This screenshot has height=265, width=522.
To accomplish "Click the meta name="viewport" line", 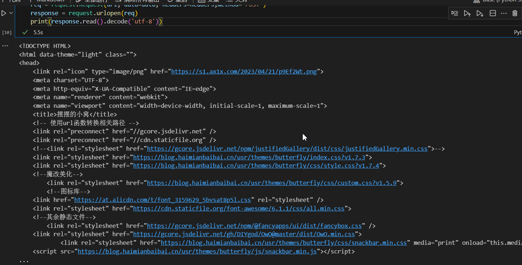I will point(180,106).
